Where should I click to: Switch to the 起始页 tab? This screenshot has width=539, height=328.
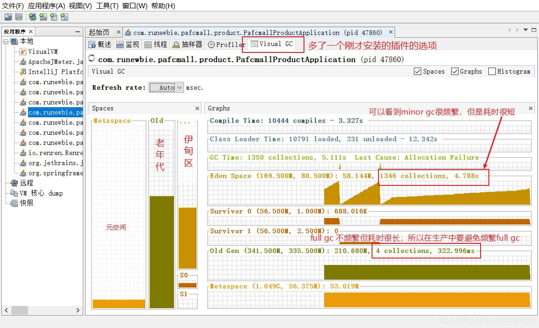coord(99,32)
